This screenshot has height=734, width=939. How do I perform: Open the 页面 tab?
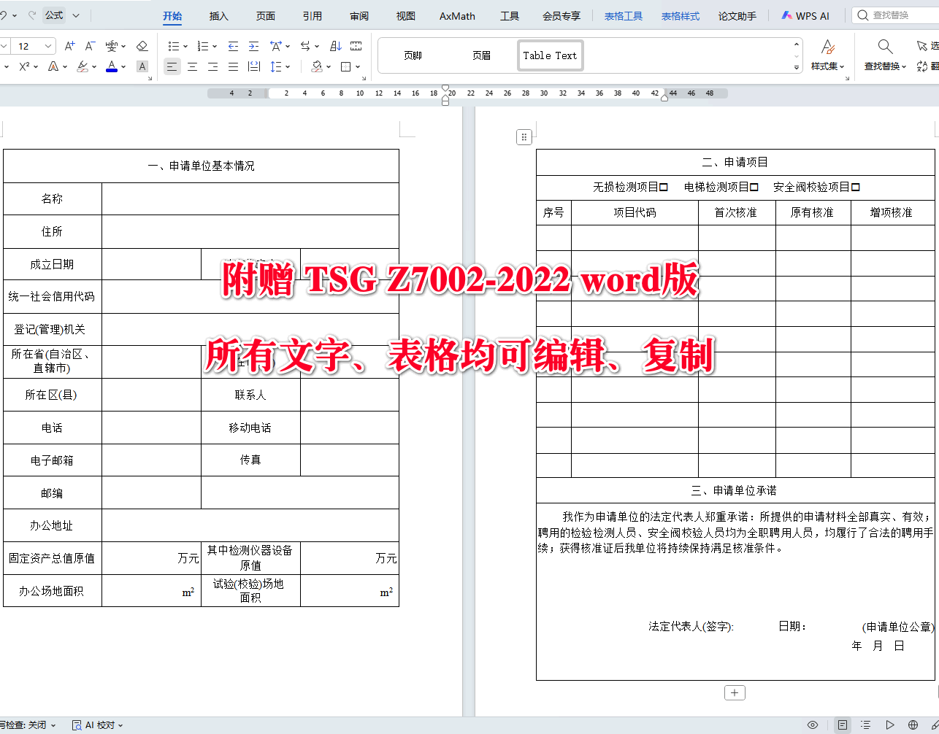tap(266, 15)
